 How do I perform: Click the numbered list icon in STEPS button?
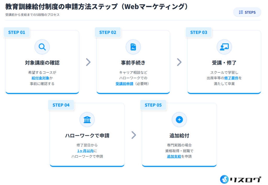coord(241,12)
